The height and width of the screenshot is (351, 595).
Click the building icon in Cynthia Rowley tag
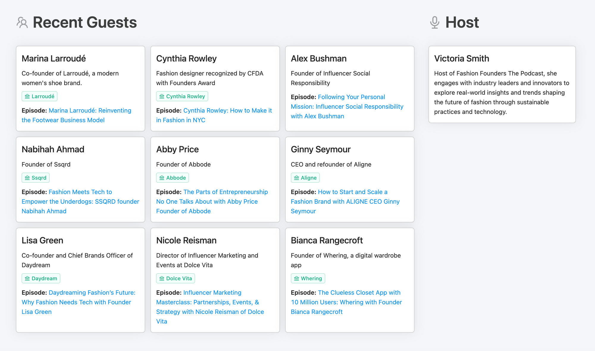162,97
